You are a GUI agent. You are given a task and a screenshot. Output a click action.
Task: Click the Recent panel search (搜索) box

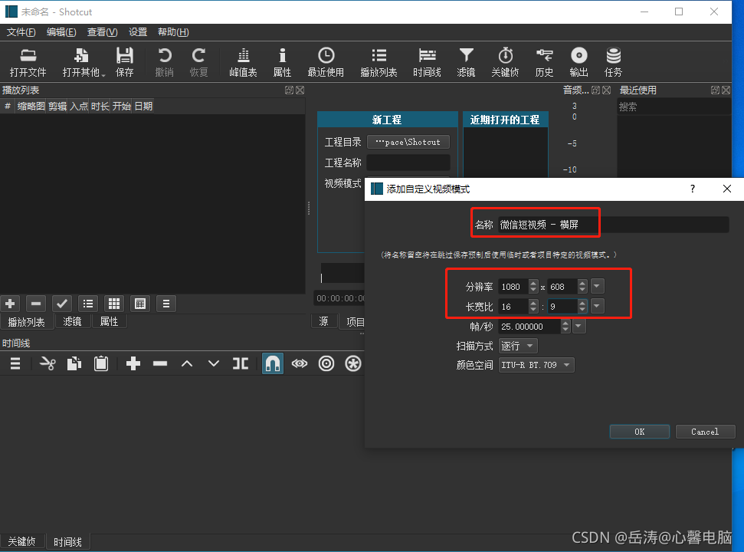pos(674,107)
